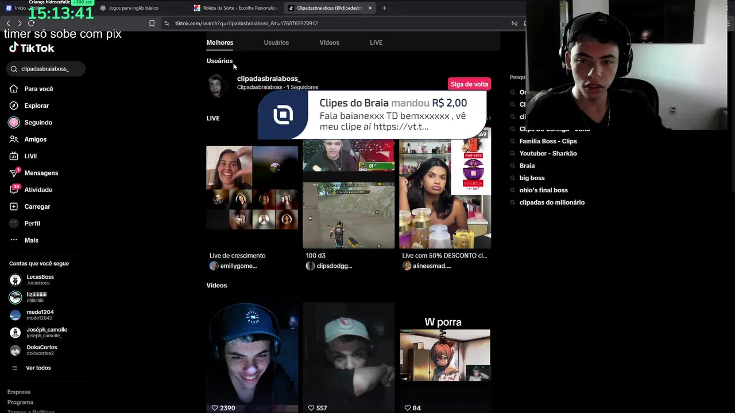Click the site info icon before URL
Image resolution: width=735 pixels, height=413 pixels.
pyautogui.click(x=167, y=24)
